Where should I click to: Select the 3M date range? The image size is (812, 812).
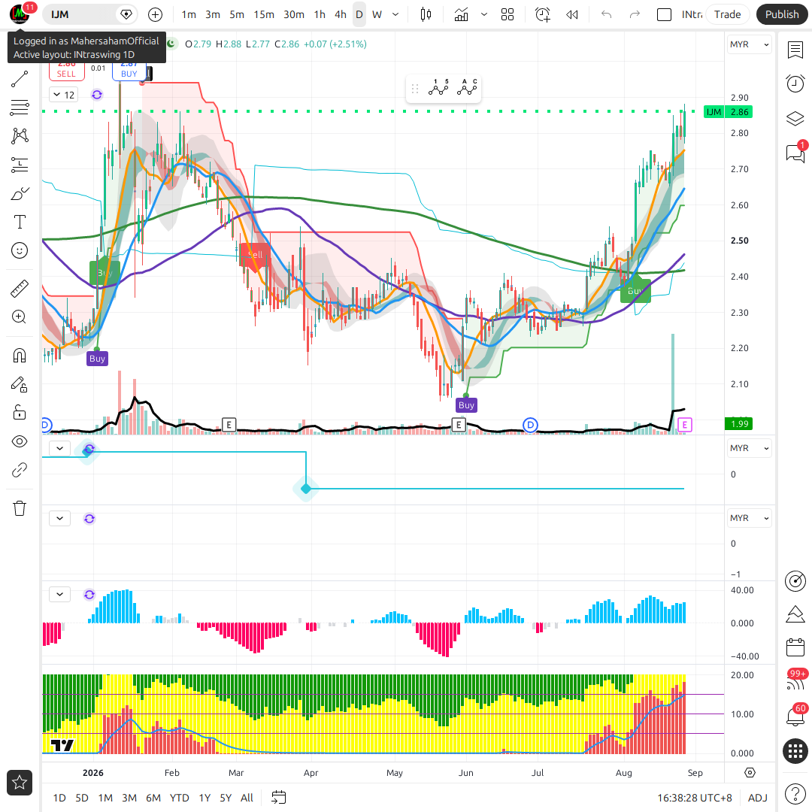coord(129,798)
